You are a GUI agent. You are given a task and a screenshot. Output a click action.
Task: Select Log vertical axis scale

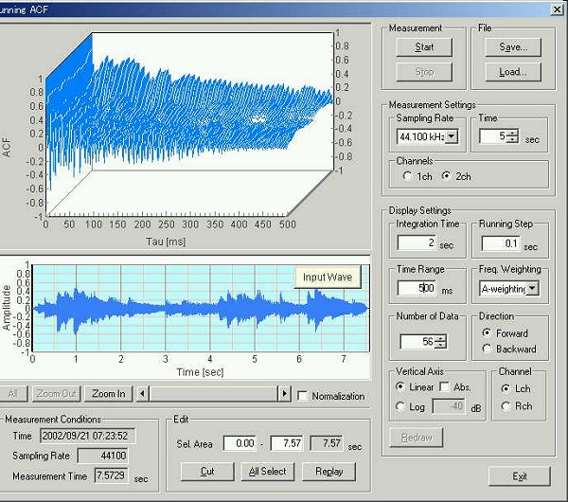click(x=402, y=407)
